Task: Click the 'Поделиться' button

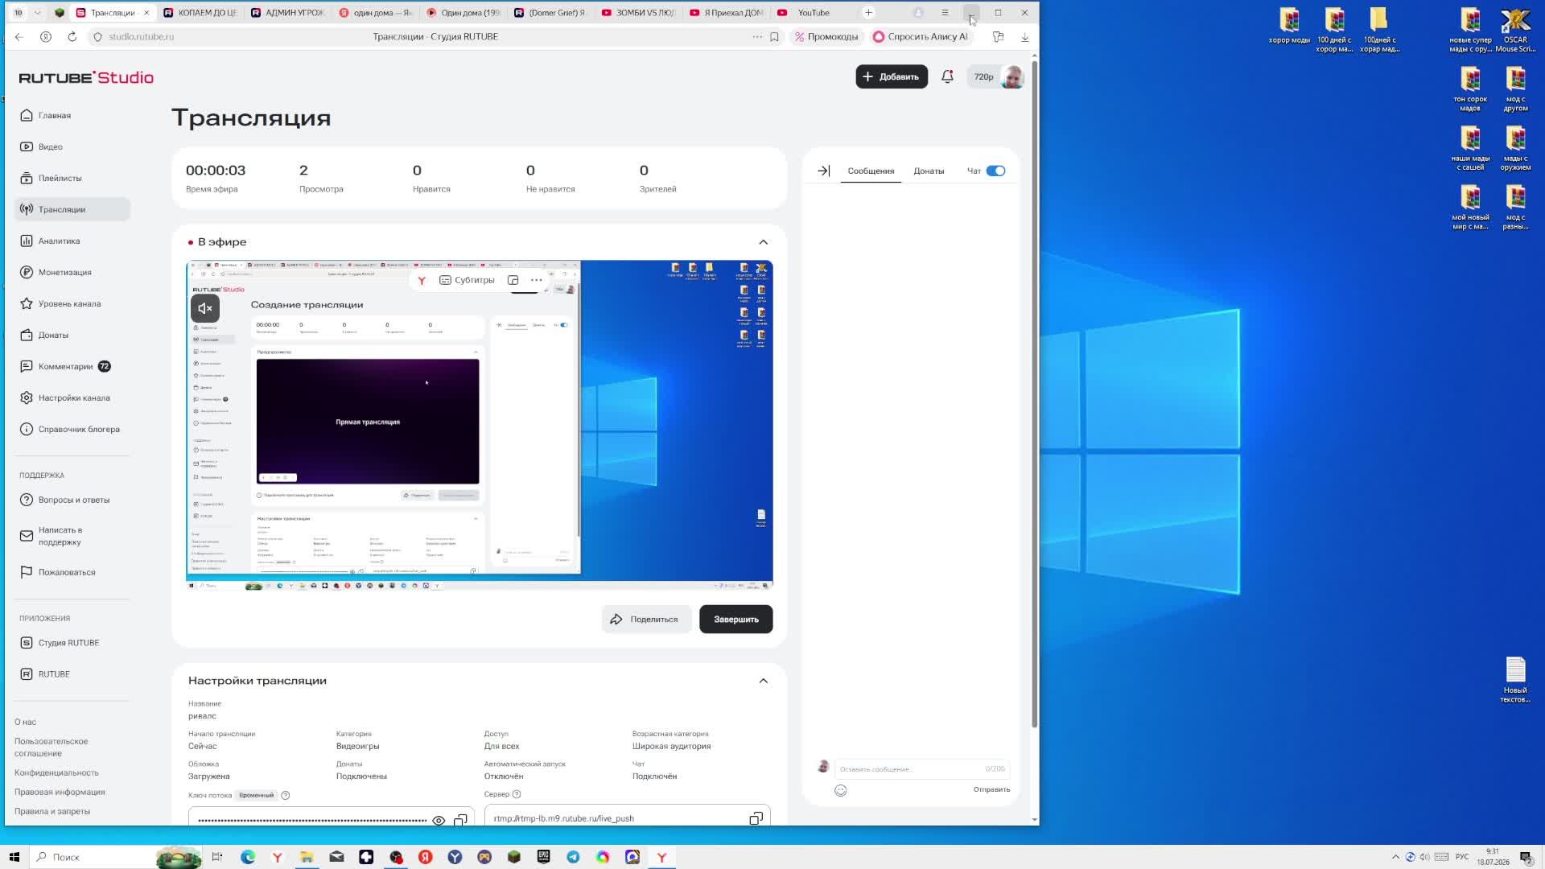Action: click(646, 620)
